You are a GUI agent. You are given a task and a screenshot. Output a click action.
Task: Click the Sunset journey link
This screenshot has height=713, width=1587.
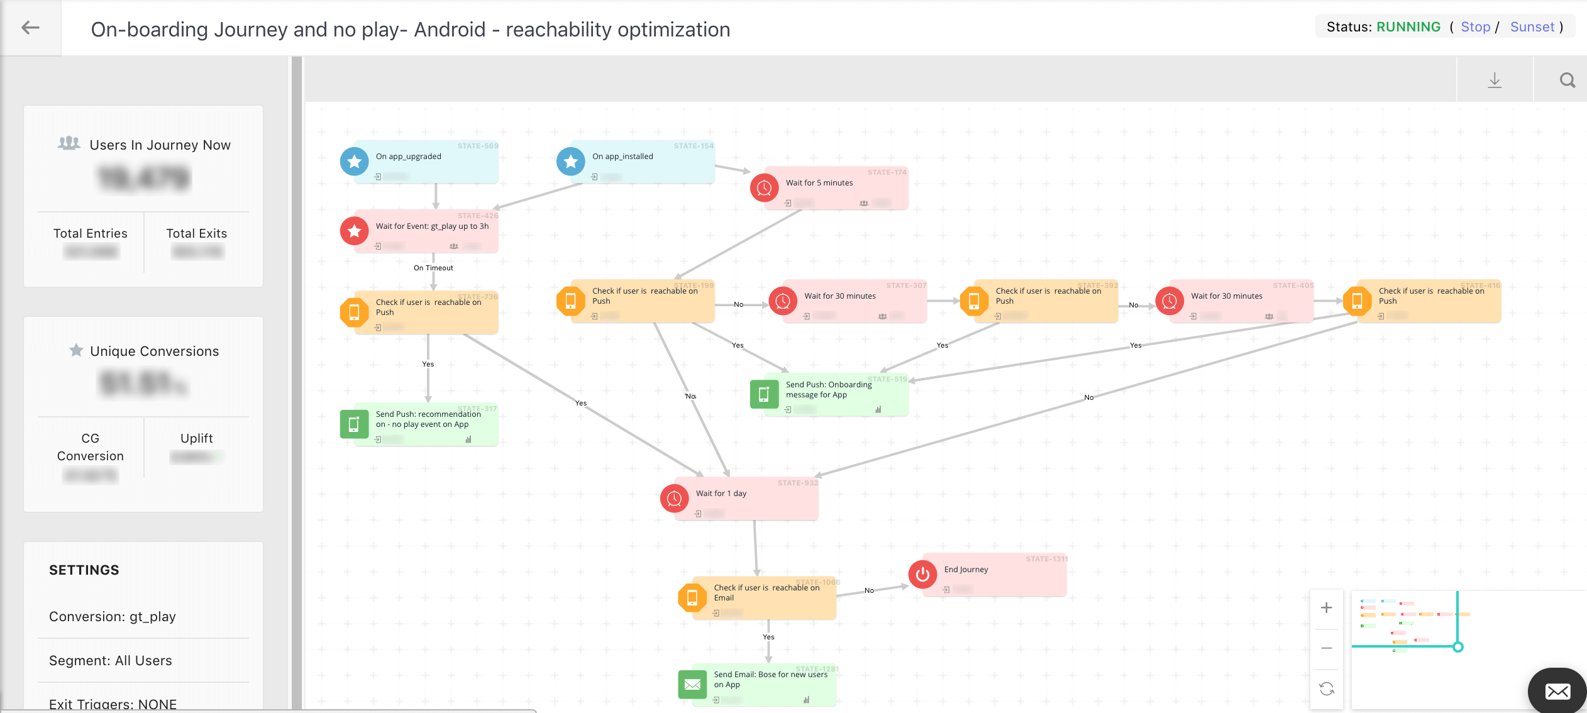point(1532,27)
